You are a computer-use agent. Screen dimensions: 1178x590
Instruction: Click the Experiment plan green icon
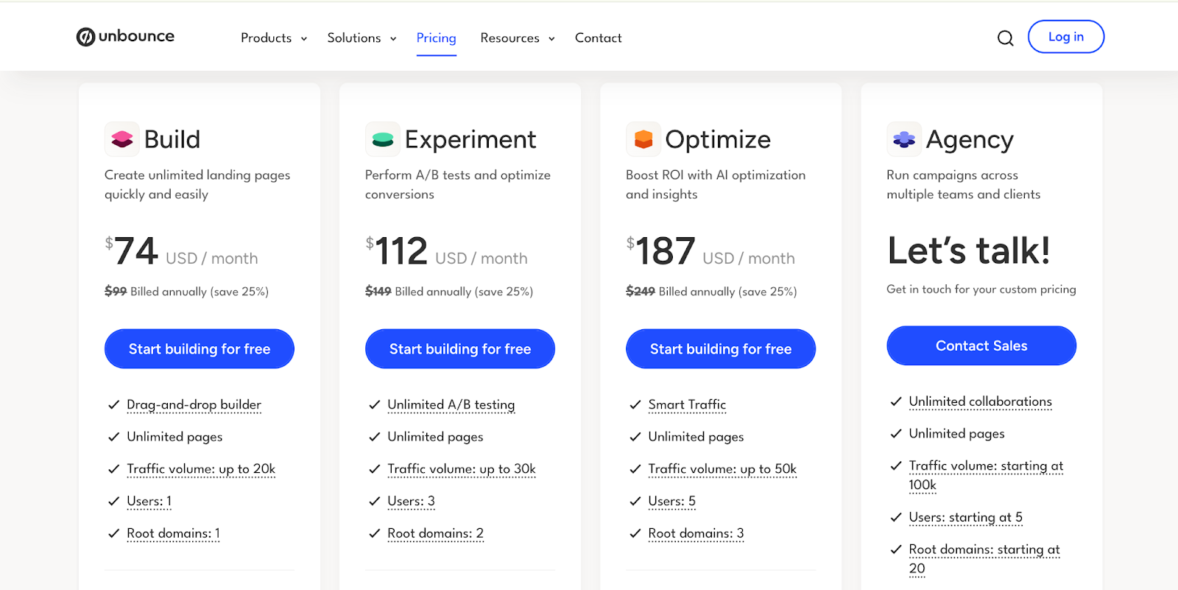(x=383, y=139)
